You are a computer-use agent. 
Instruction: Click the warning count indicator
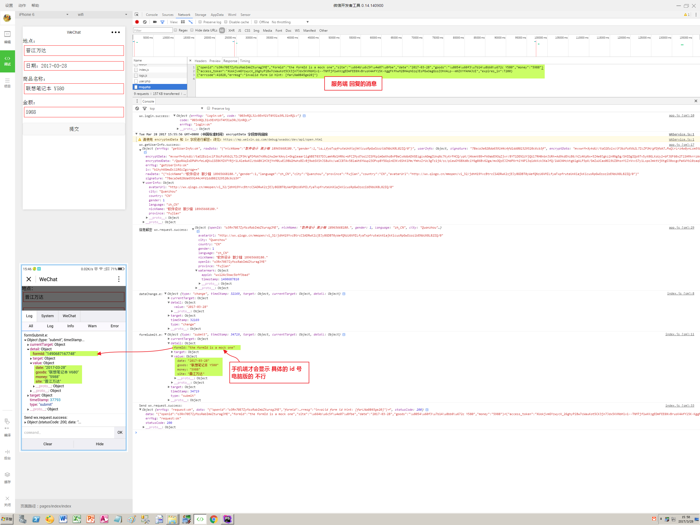687,14
